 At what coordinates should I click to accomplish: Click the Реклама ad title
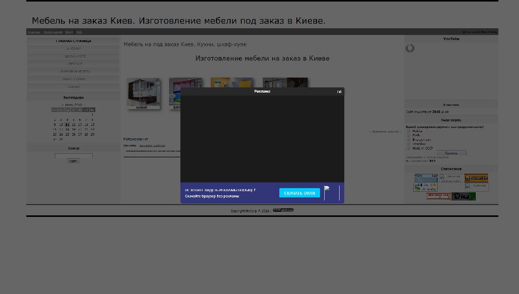[x=262, y=91]
